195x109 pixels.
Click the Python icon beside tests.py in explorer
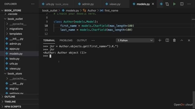pyautogui.click(x=7, y=58)
